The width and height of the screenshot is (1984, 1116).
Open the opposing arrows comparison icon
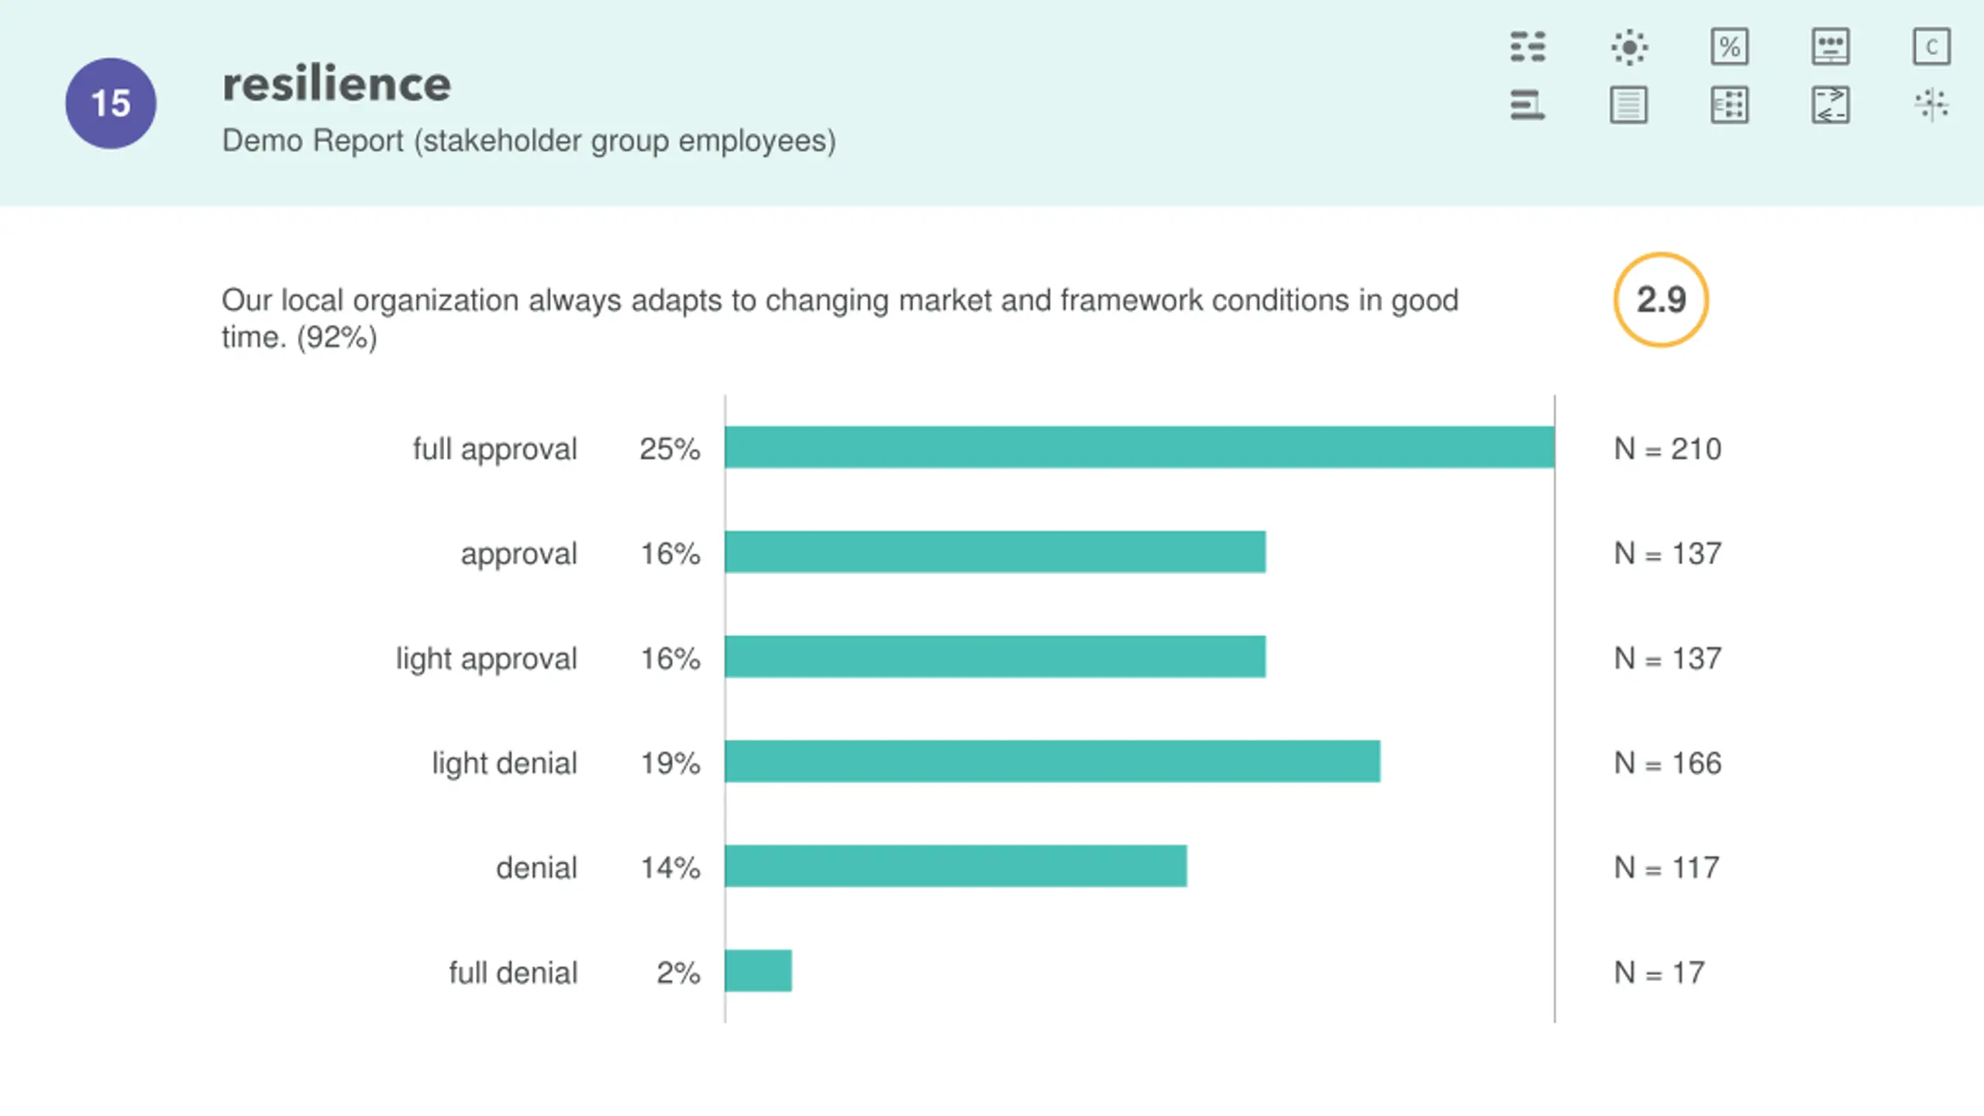[1831, 105]
